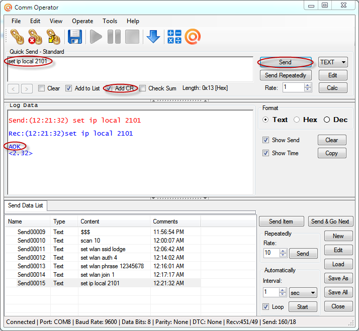Open the Edit menu

[35, 21]
